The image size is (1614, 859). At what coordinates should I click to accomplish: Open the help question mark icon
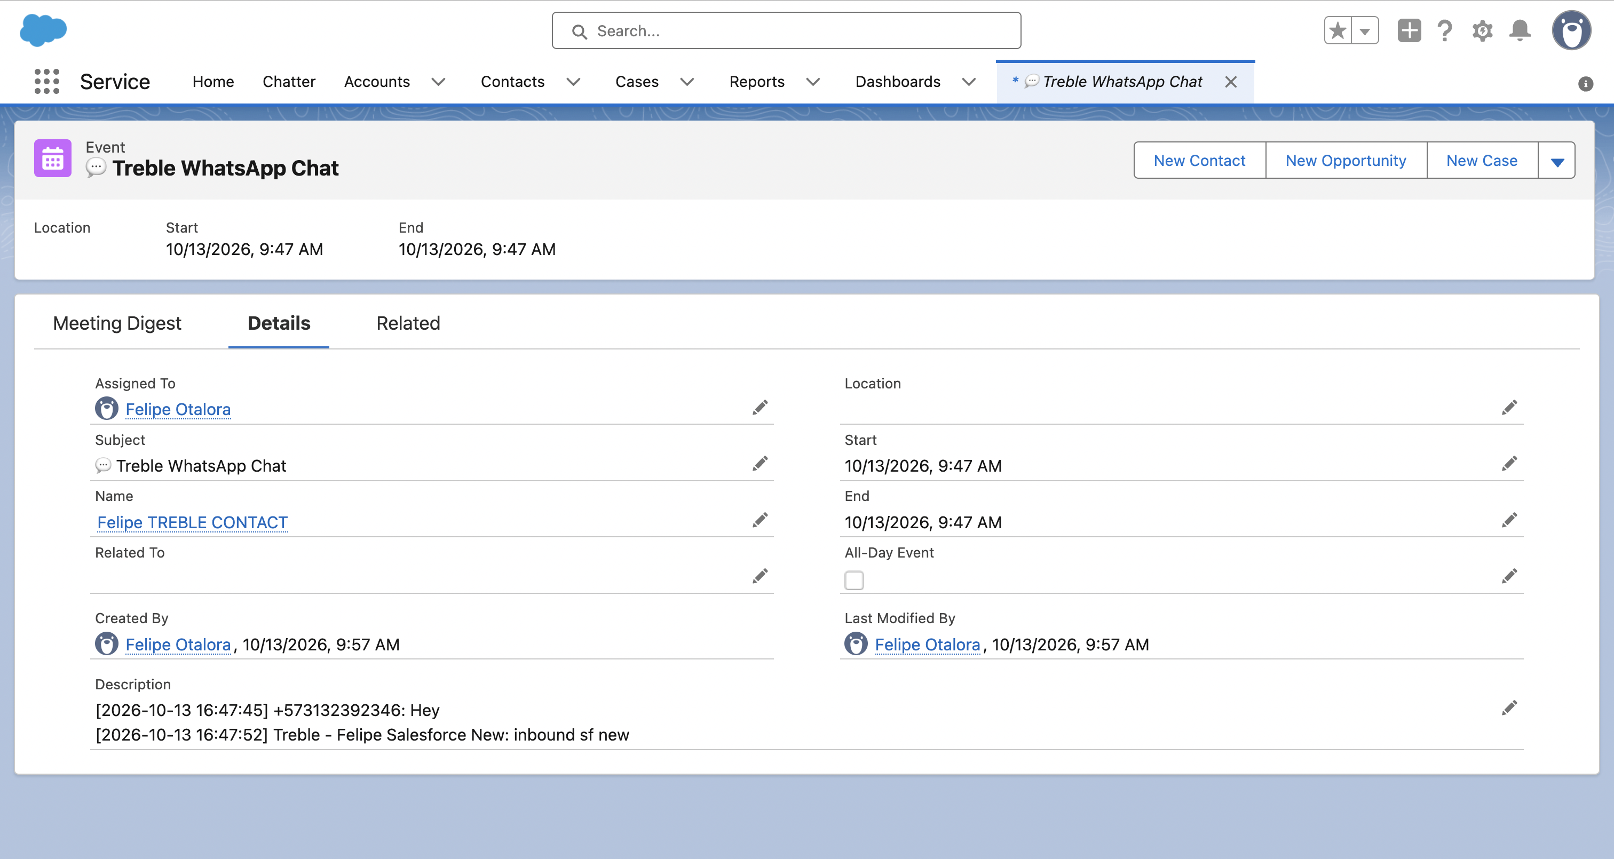[x=1445, y=30]
